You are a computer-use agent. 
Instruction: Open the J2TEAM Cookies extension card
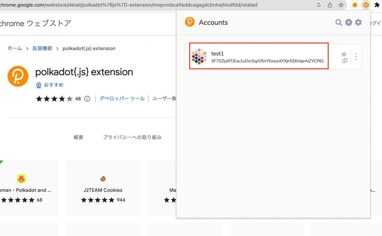click(103, 188)
